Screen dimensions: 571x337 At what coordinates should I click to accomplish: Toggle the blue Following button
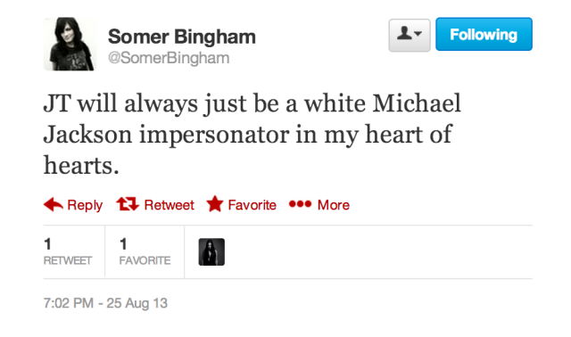pos(484,34)
